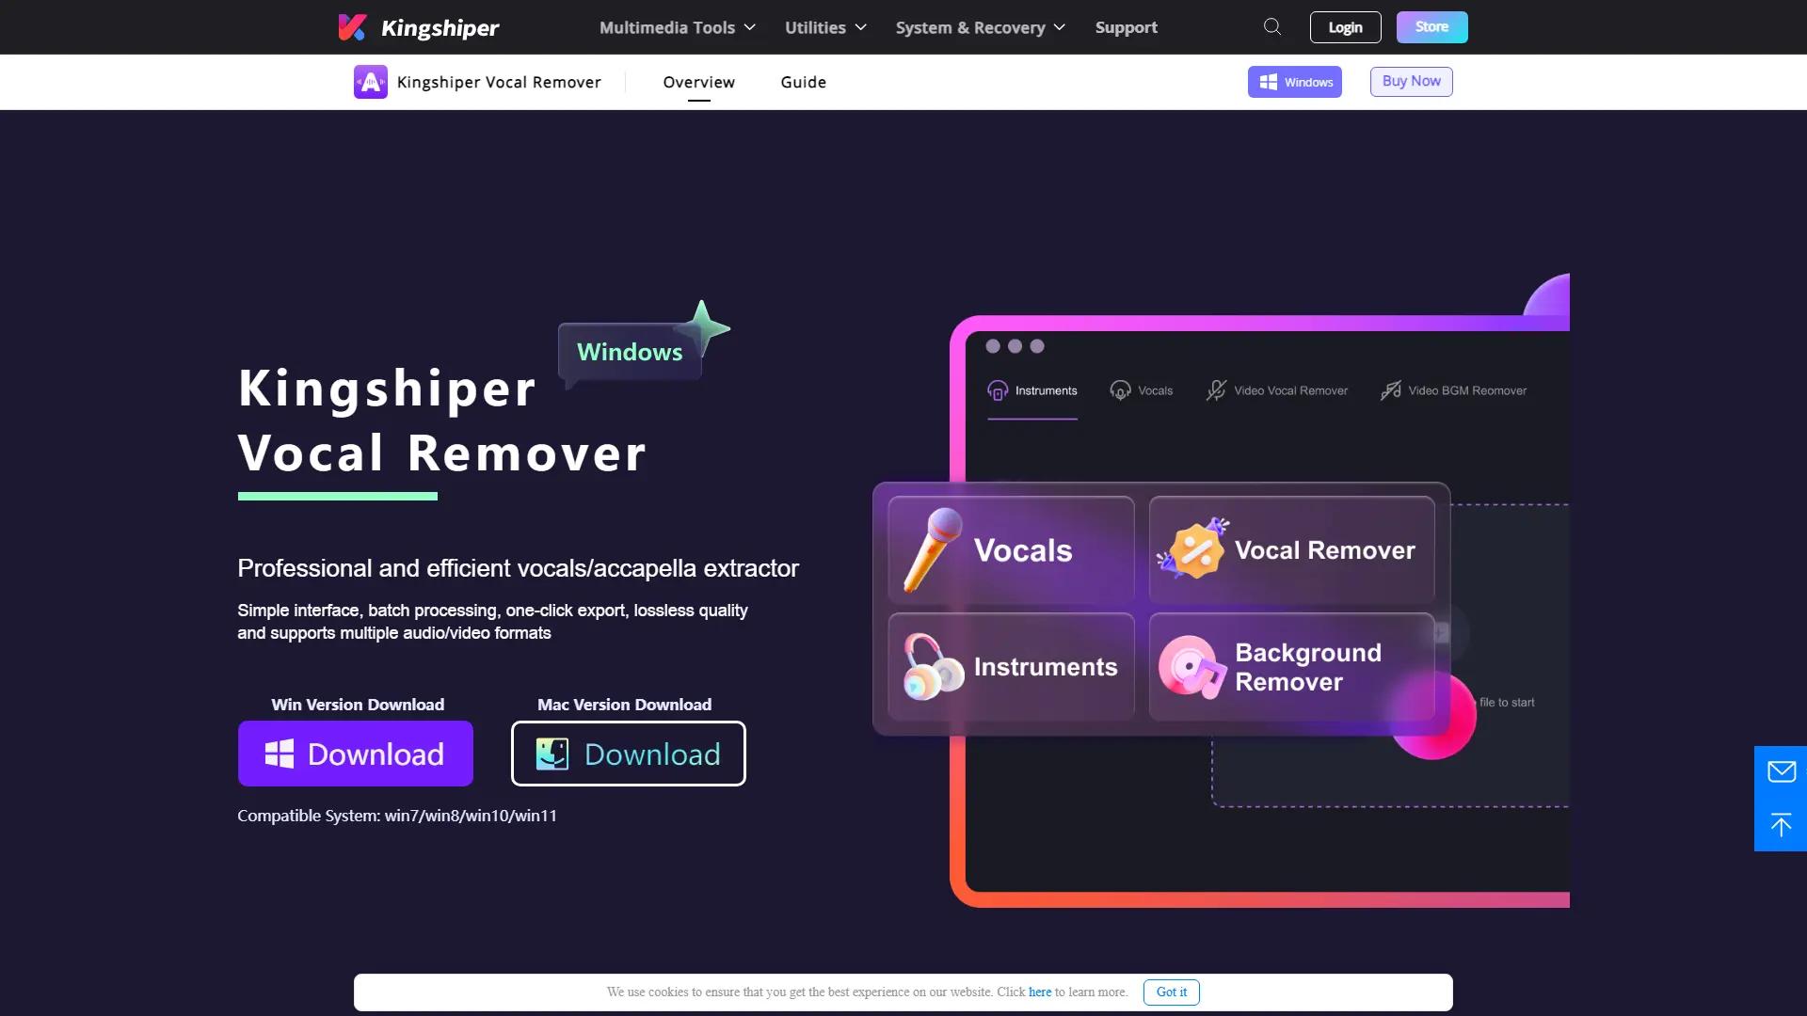Viewport: 1807px width, 1016px height.
Task: Dismiss cookies with Got it button
Action: (1170, 992)
